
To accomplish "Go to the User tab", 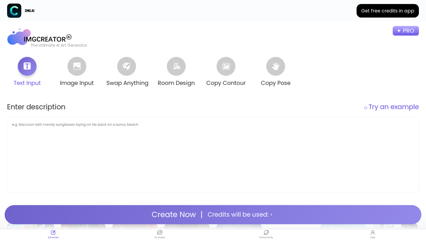I will 373,234.
